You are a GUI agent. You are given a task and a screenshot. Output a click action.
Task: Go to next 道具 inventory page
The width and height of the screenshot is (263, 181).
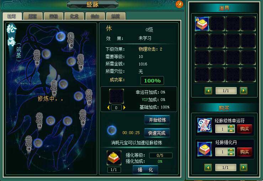click(x=243, y=91)
